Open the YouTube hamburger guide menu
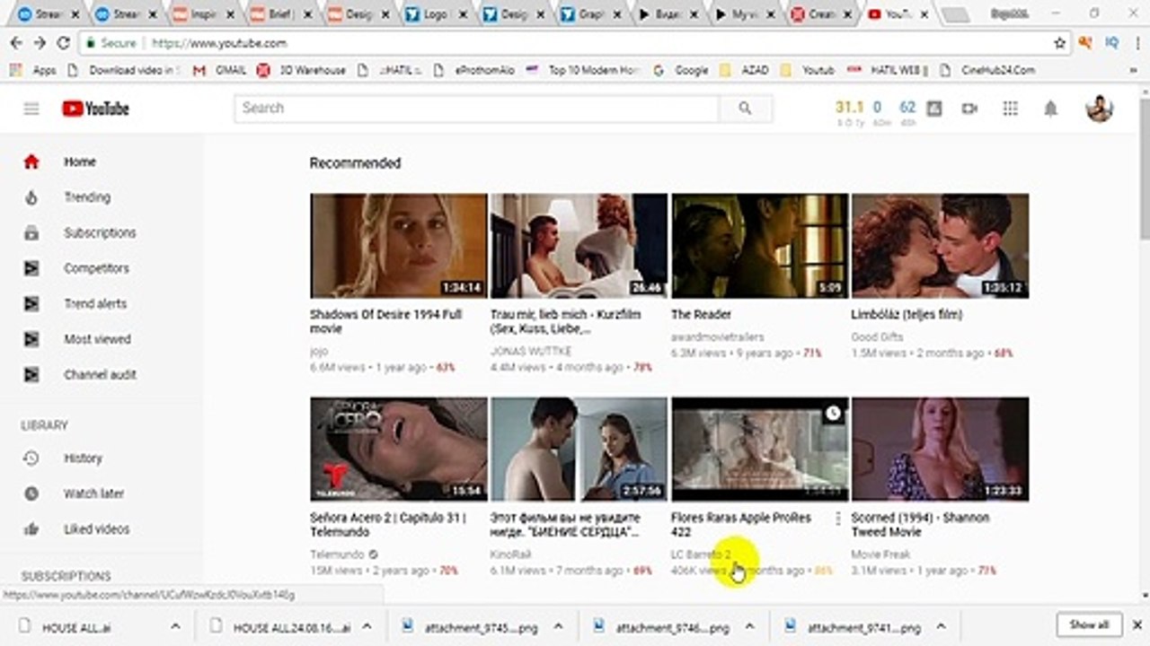This screenshot has width=1150, height=646. [x=31, y=109]
